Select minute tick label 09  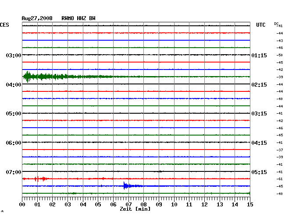pos(159,204)
